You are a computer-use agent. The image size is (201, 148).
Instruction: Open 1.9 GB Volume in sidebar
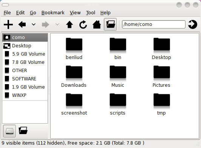pos(25,87)
